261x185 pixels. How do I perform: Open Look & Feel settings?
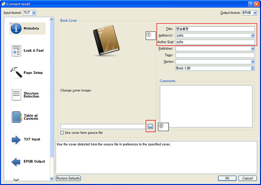click(x=28, y=51)
